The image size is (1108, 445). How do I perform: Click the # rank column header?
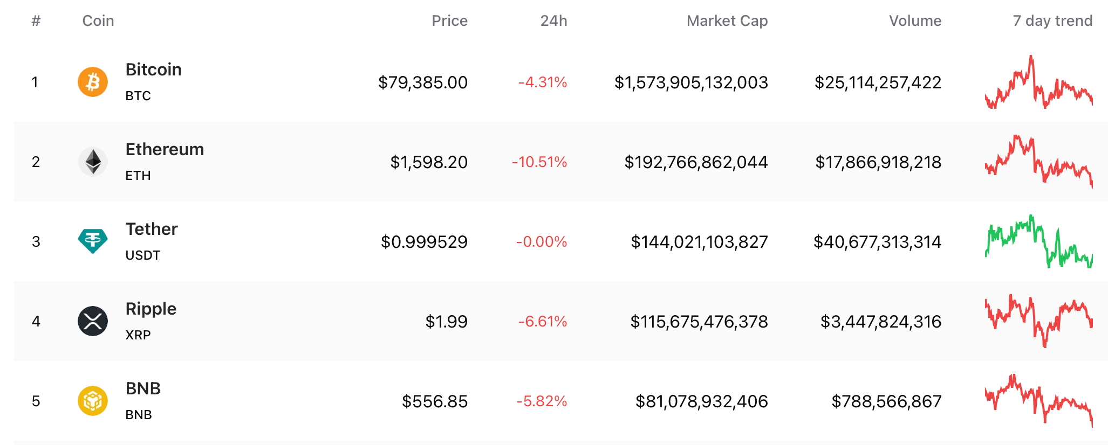tap(36, 20)
